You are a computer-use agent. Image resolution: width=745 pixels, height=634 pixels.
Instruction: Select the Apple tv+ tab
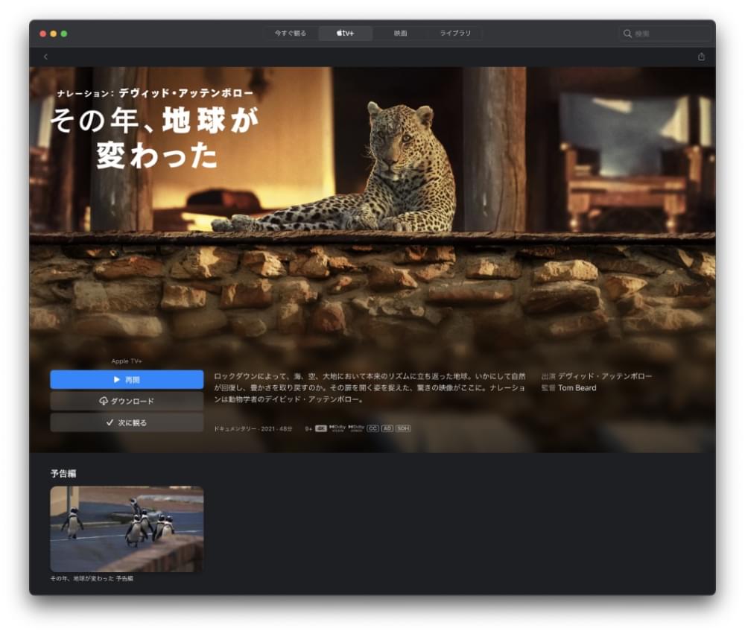345,34
